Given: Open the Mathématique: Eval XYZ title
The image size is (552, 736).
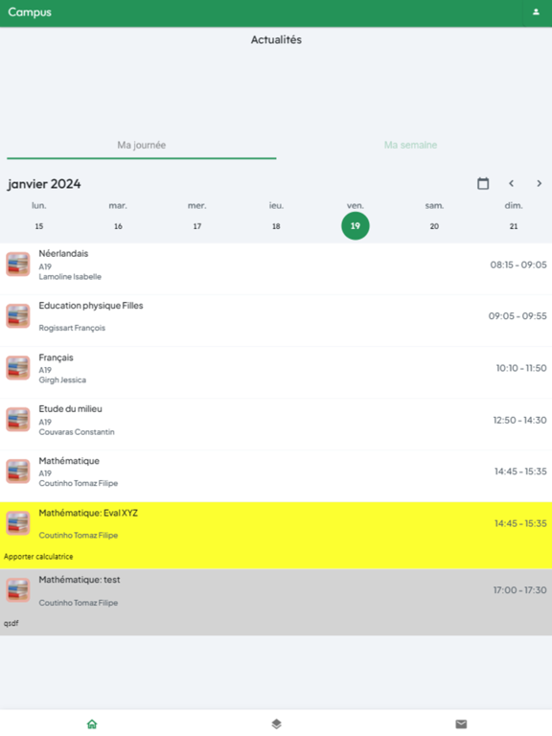Looking at the screenshot, I should pyautogui.click(x=88, y=513).
